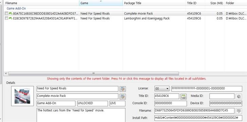
Task: Sort by Title ID column header
Action: click(195, 3)
